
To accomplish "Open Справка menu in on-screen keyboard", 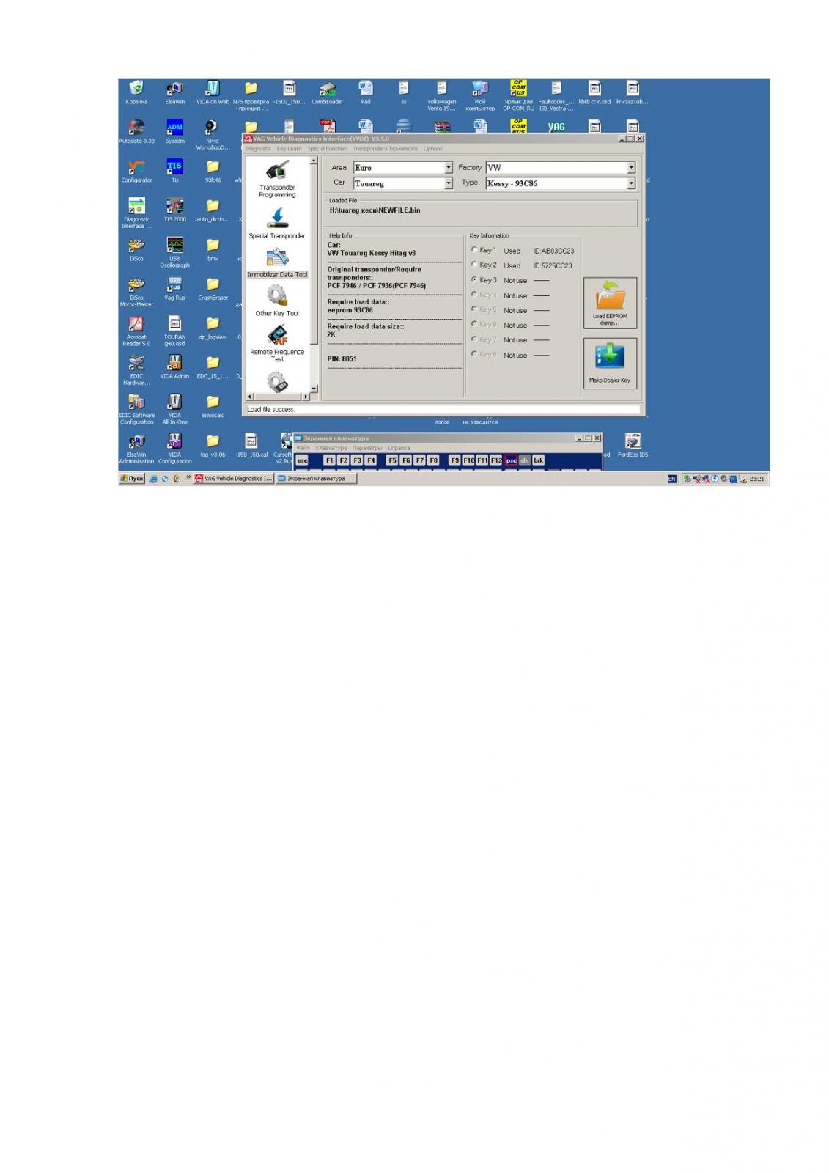I will coord(399,448).
